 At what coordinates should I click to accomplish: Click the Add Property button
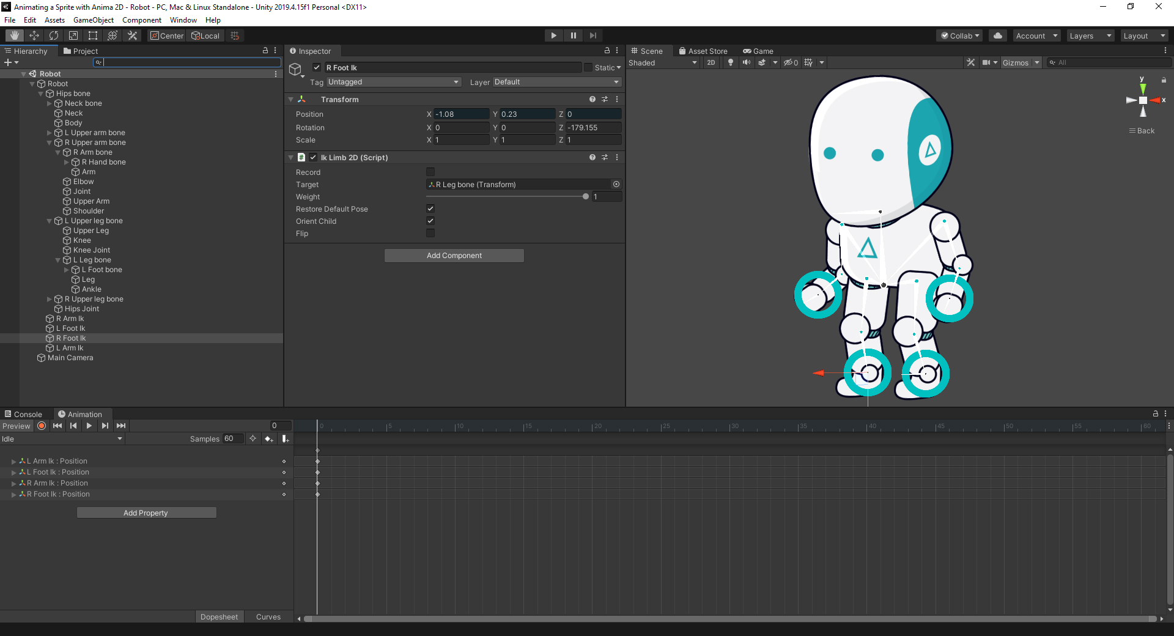(x=146, y=512)
